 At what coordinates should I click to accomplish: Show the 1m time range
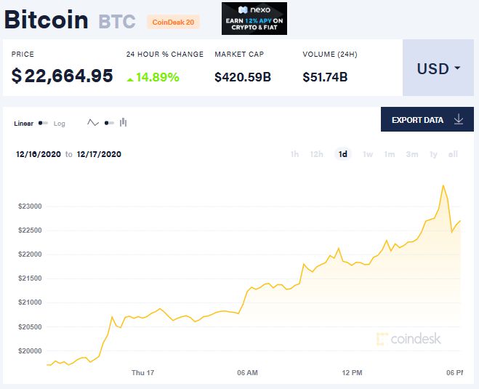[x=390, y=154]
